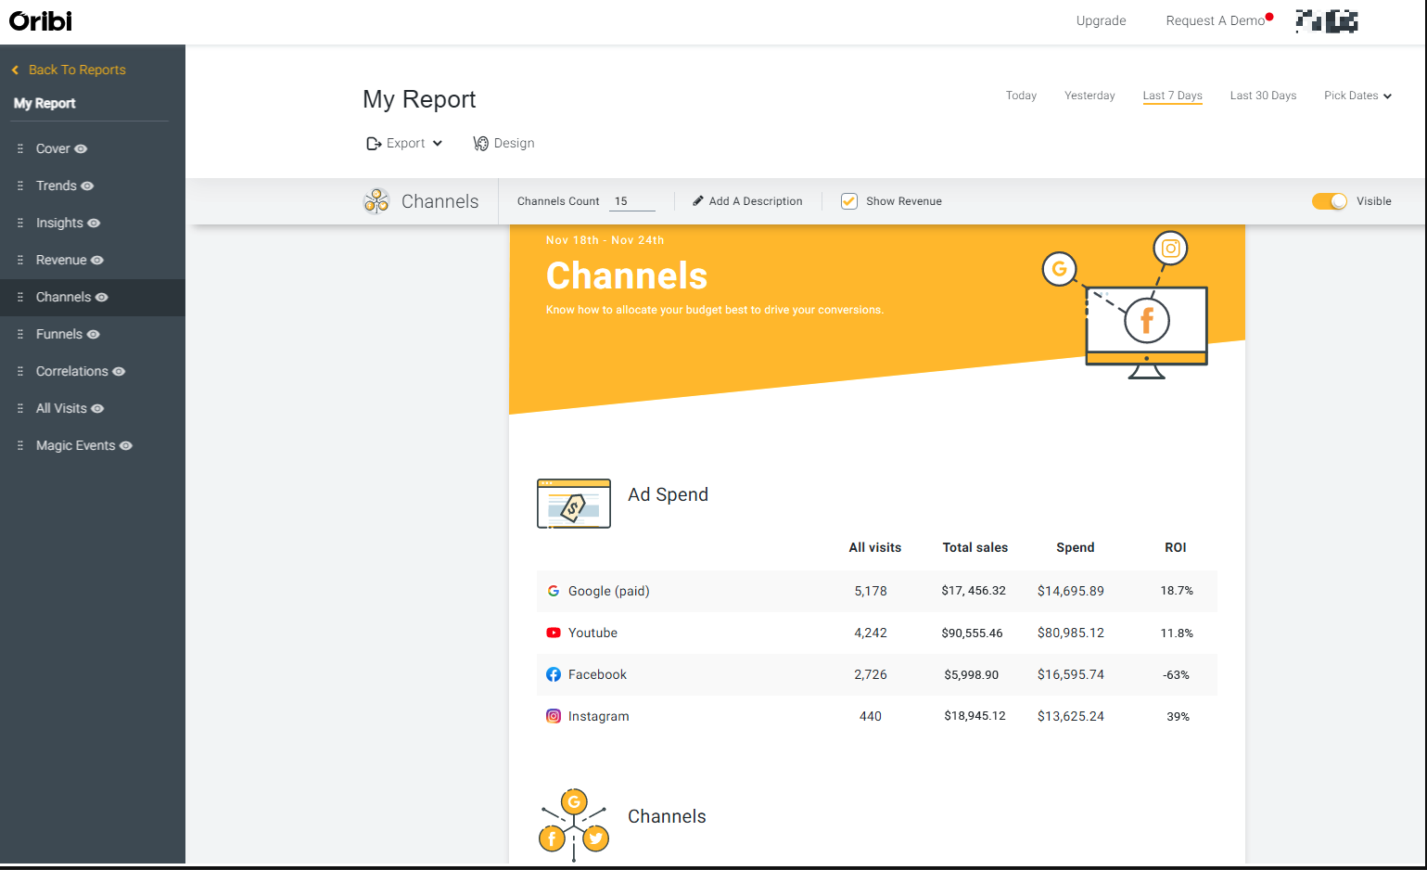Uncheck the Show Revenue checkbox
Viewport: 1427px width, 870px height.
[x=849, y=201]
